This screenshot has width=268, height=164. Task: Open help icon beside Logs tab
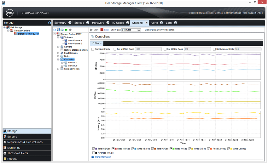pos(176,23)
